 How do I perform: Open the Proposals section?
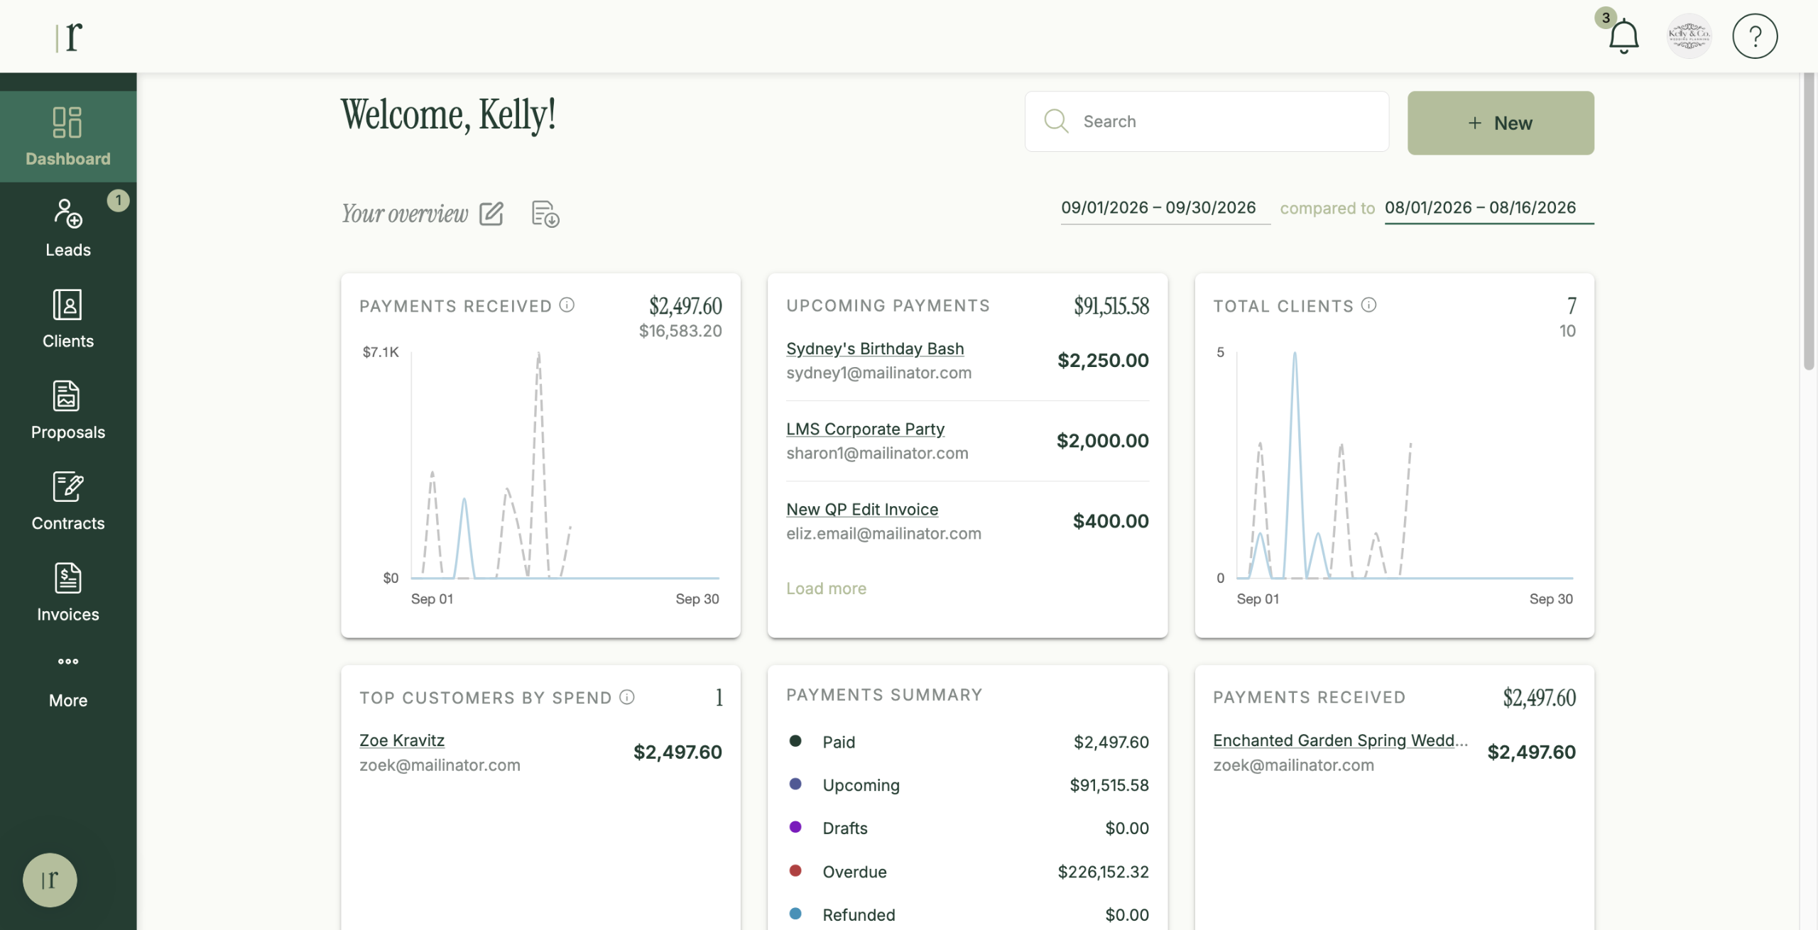click(x=68, y=410)
